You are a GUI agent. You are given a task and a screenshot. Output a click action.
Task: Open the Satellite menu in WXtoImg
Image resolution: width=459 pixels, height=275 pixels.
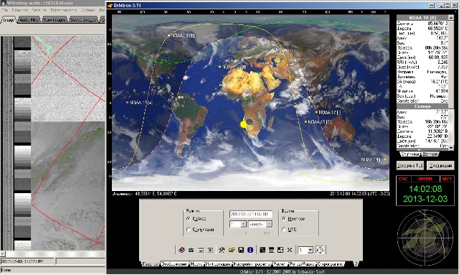pos(39,10)
